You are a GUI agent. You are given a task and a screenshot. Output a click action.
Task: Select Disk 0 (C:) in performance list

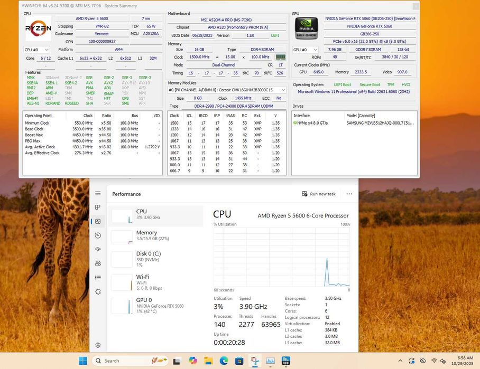click(x=156, y=259)
